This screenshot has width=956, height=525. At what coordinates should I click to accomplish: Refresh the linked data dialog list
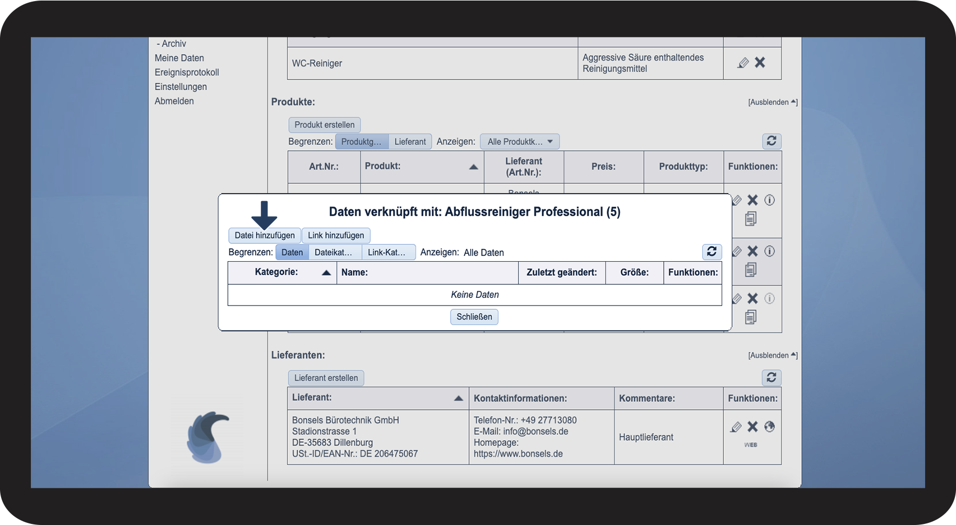click(711, 252)
